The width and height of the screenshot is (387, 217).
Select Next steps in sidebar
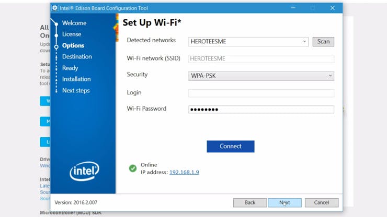(x=76, y=90)
